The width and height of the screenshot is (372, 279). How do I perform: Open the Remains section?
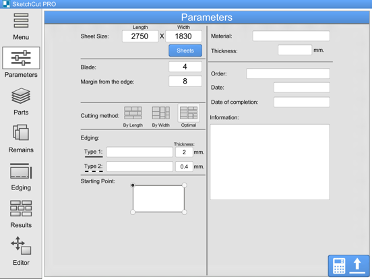[21, 139]
